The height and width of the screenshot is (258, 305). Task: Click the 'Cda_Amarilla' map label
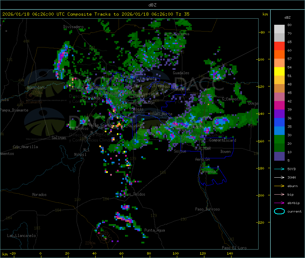tap(25, 147)
